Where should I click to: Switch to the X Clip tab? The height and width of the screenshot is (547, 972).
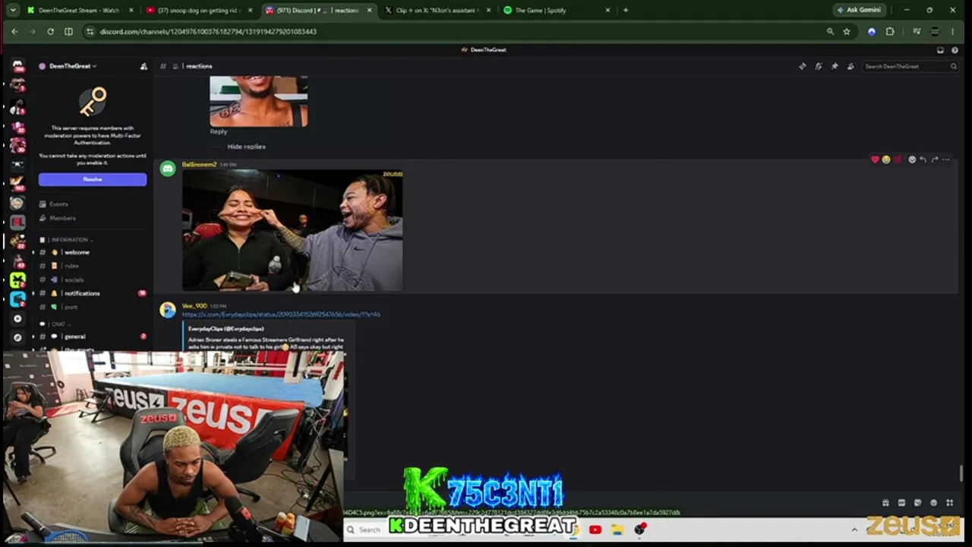437,10
